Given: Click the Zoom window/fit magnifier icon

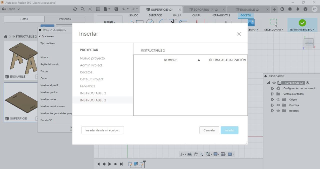Looking at the screenshot, I should [x=208, y=154].
